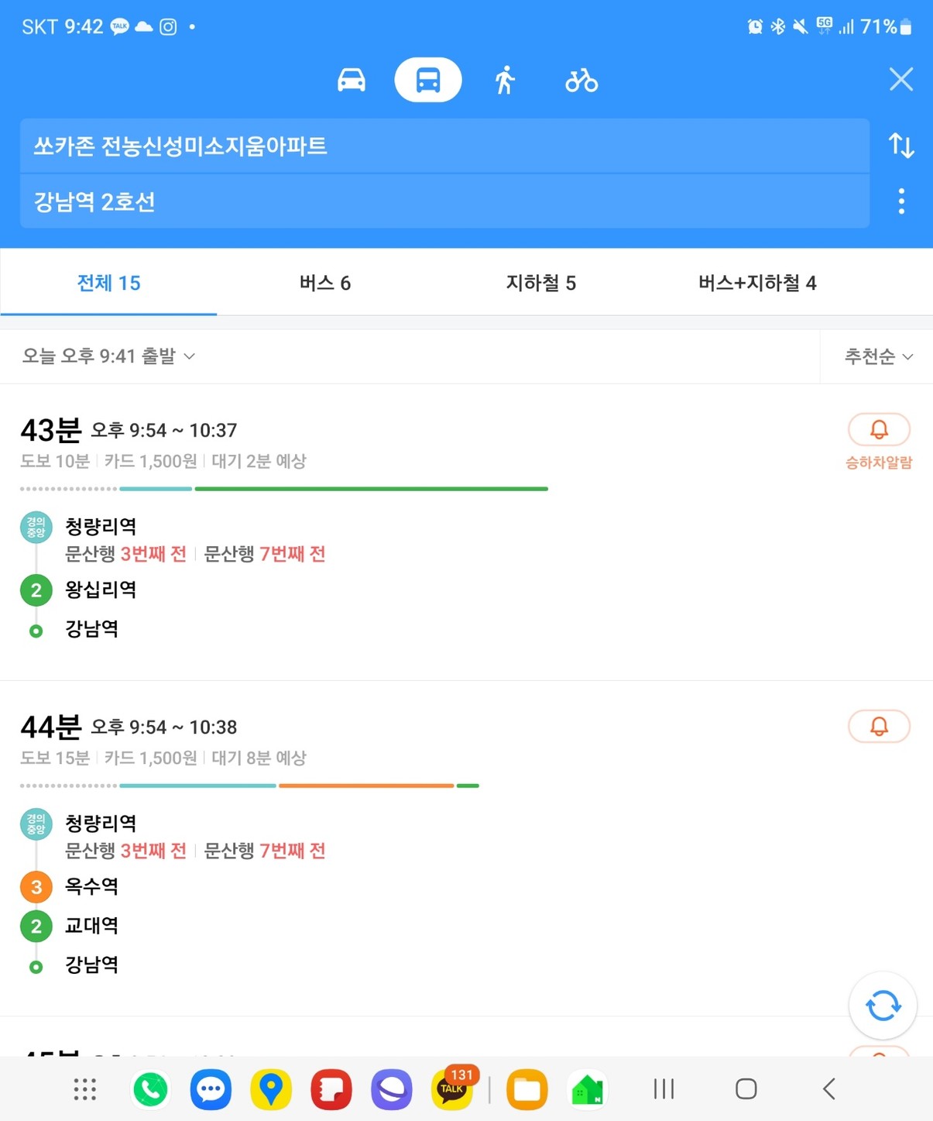Viewport: 933px width, 1121px height.
Task: Launch KakaoTalk from the bottom dock
Action: 452,1088
